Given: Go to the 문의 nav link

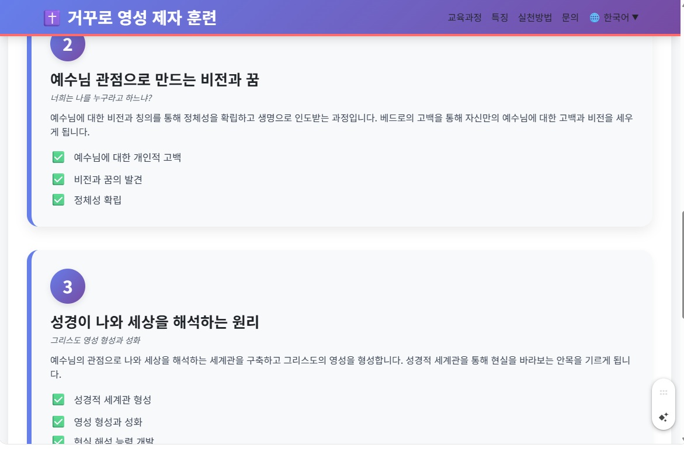Looking at the screenshot, I should point(570,18).
